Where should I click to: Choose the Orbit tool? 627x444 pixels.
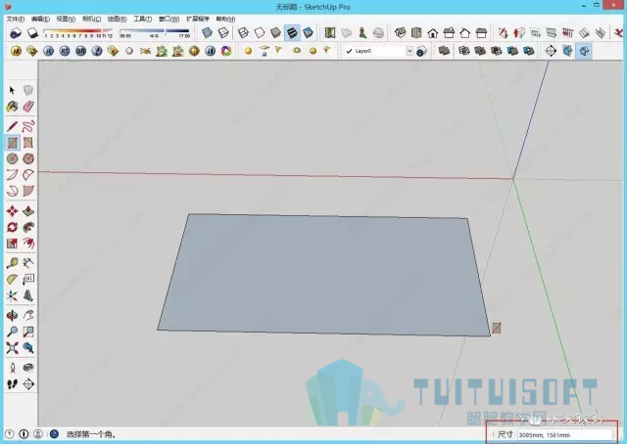12,316
